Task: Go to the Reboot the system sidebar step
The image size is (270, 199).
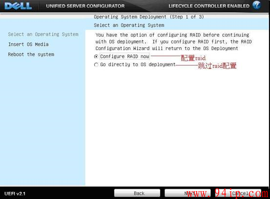Action: click(31, 54)
